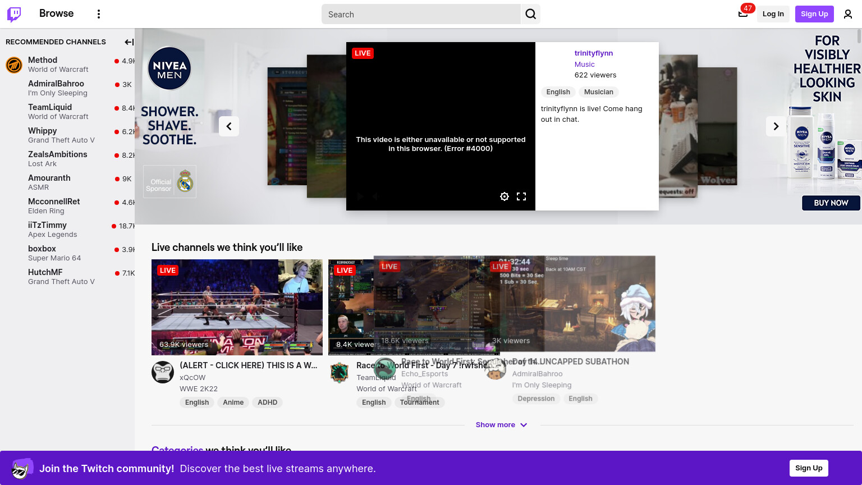Open McconnellRet in recommended channels
This screenshot has height=485, width=862.
pyautogui.click(x=67, y=206)
